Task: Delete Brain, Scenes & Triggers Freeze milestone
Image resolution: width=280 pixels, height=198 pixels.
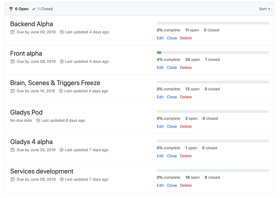Action: [186, 97]
